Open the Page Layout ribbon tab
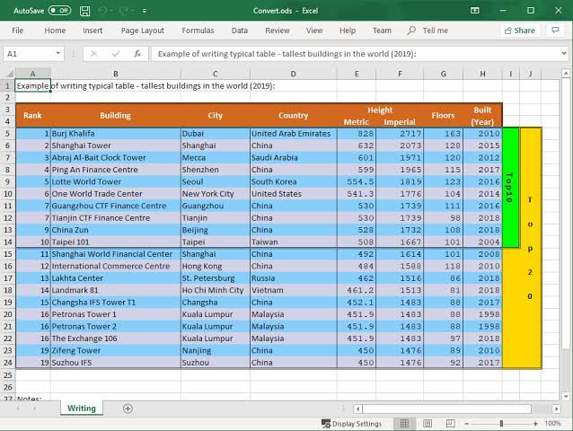 pyautogui.click(x=143, y=31)
